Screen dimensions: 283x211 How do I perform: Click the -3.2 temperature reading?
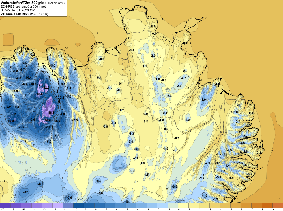222,171
